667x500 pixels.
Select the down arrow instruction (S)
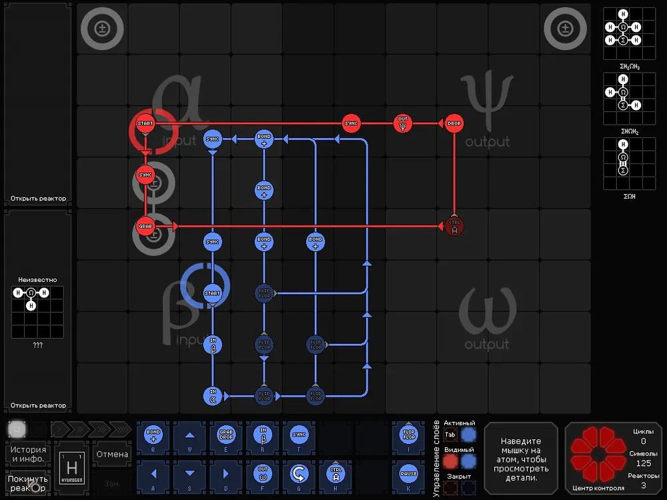click(x=189, y=477)
